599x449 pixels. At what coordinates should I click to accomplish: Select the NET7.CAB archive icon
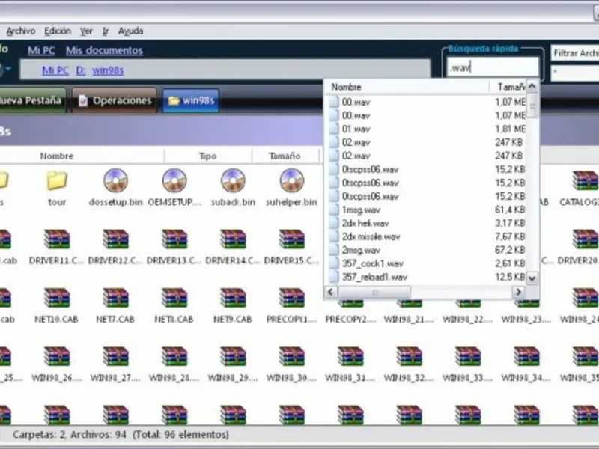coord(116,298)
